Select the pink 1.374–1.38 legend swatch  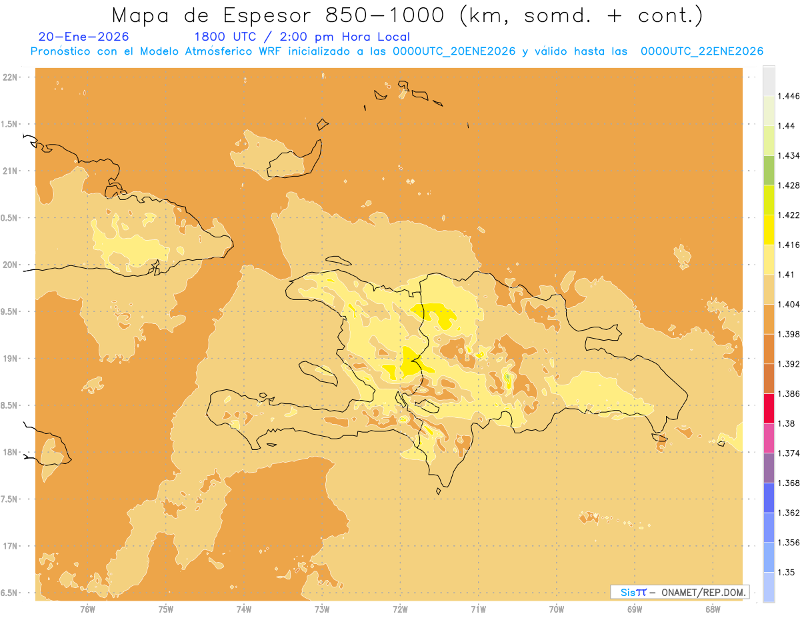tap(769, 439)
